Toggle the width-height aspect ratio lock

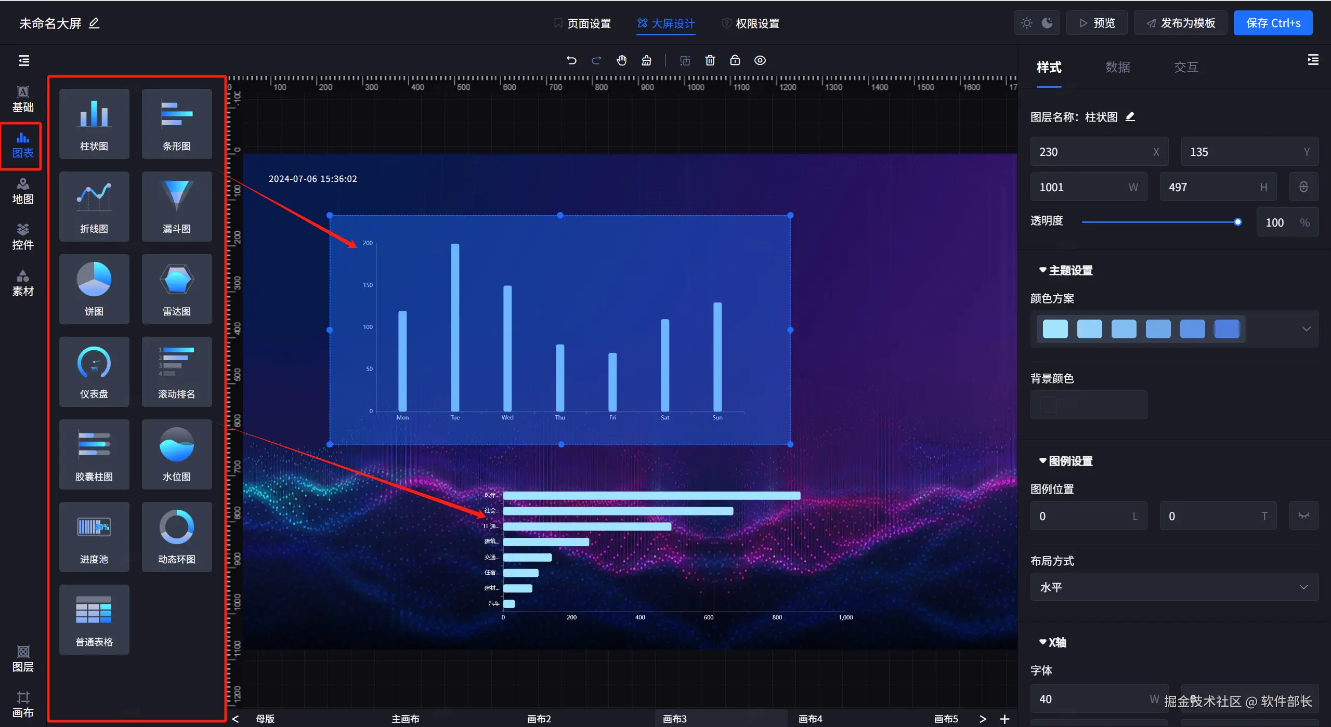[1303, 187]
